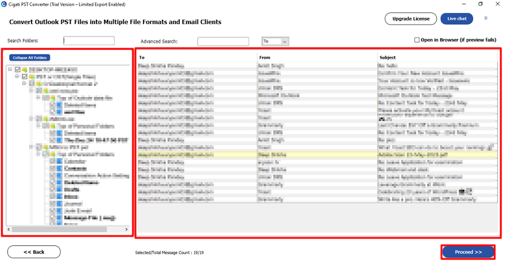Click the folder tree scroll-left arrow
507x270 pixels.
(x=9, y=229)
